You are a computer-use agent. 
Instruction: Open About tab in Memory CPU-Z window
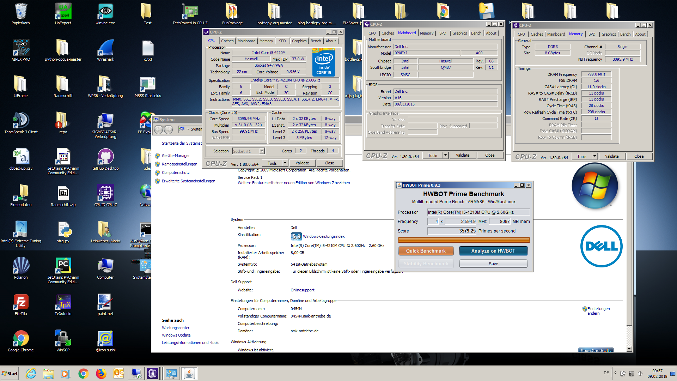tap(640, 34)
